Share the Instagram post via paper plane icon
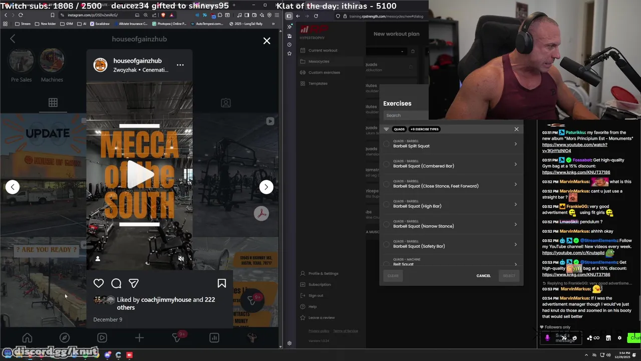Viewport: 641px width, 361px height. (134, 283)
